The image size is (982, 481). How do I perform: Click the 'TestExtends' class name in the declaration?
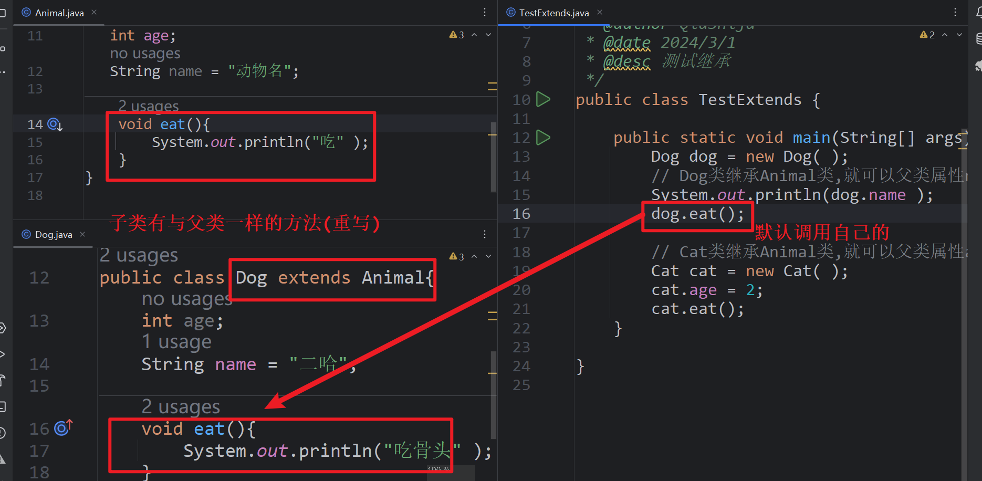click(x=750, y=100)
